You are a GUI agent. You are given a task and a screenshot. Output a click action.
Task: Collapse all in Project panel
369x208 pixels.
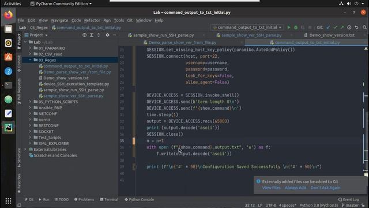pyautogui.click(x=99, y=35)
